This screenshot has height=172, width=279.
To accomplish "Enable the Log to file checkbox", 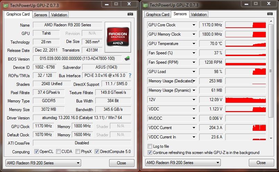I will click(150, 146).
